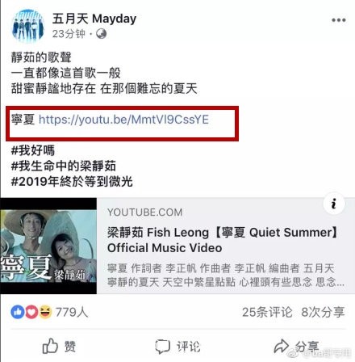Tap the info icon on link preview
Screen dimensions: 355x362
pyautogui.click(x=334, y=204)
